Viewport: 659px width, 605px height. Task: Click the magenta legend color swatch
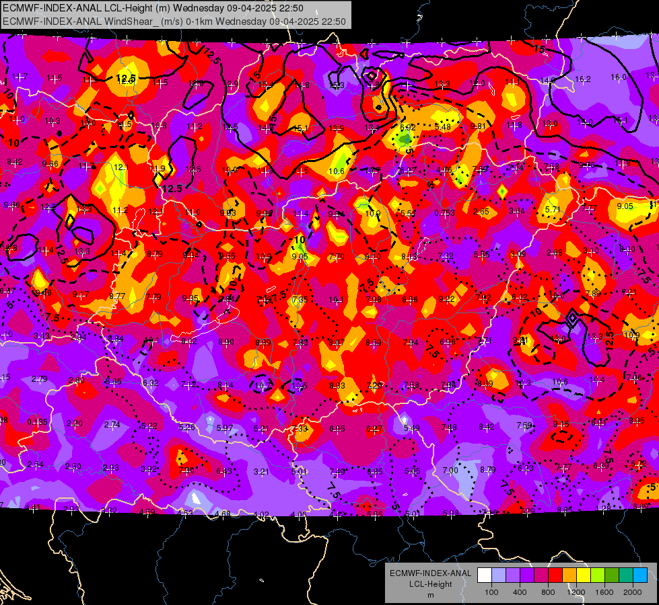coord(541,575)
